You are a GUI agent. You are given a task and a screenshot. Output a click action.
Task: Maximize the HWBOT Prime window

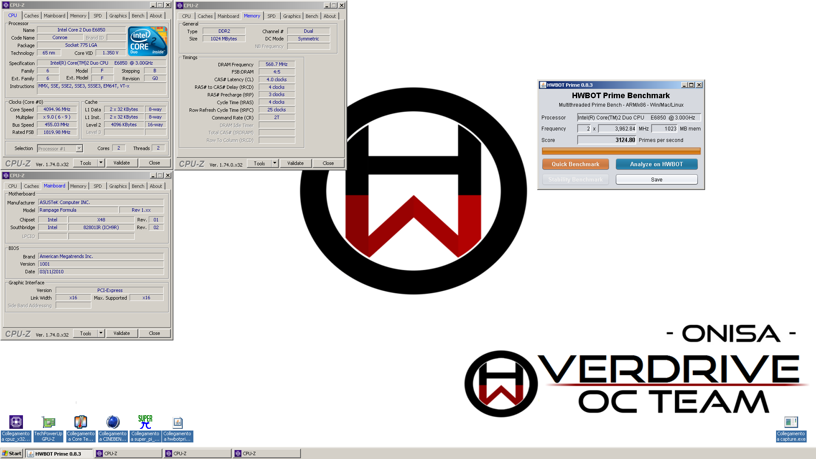click(x=692, y=85)
